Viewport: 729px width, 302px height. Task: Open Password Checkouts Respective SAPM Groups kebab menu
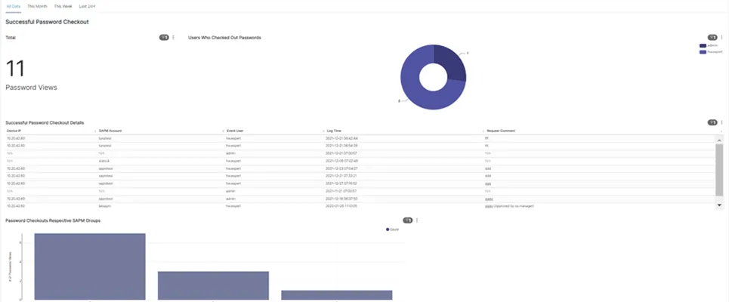point(417,220)
